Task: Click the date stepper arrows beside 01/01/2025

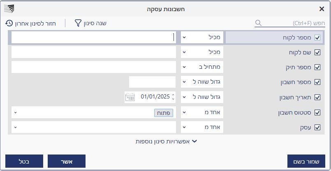Action: 173,97
